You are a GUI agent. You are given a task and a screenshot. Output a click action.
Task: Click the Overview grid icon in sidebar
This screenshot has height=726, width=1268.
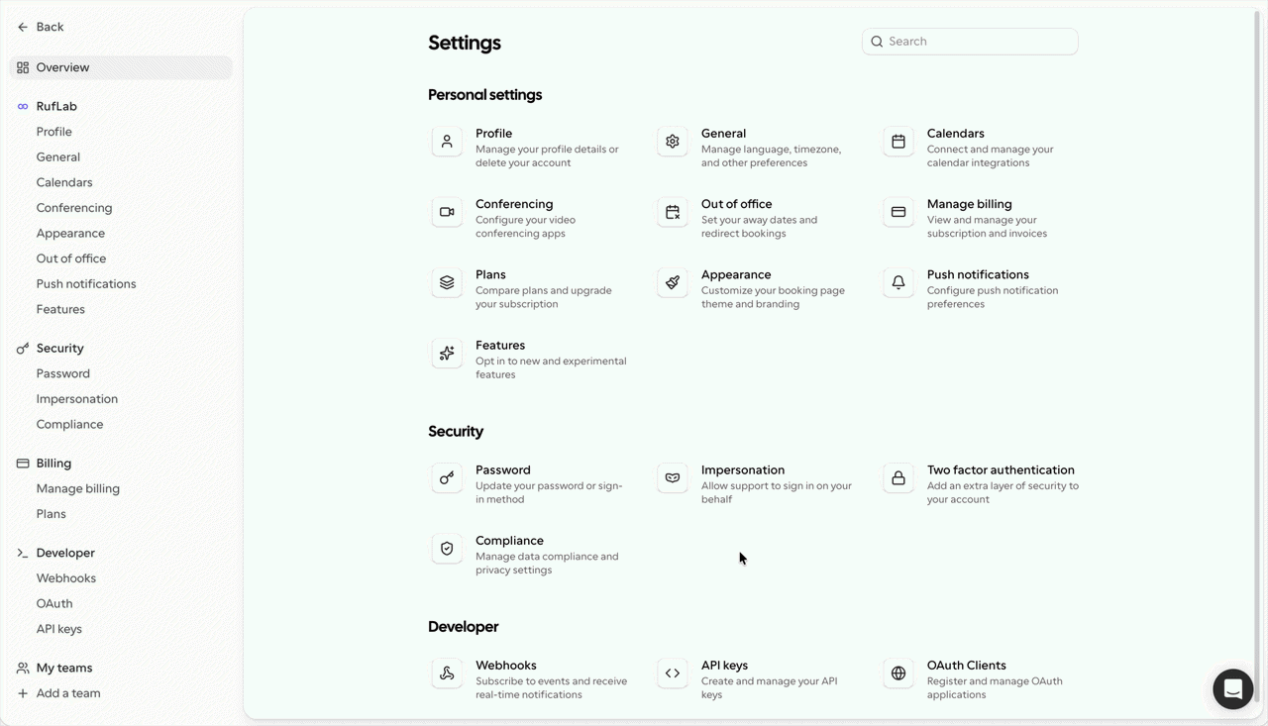point(23,67)
